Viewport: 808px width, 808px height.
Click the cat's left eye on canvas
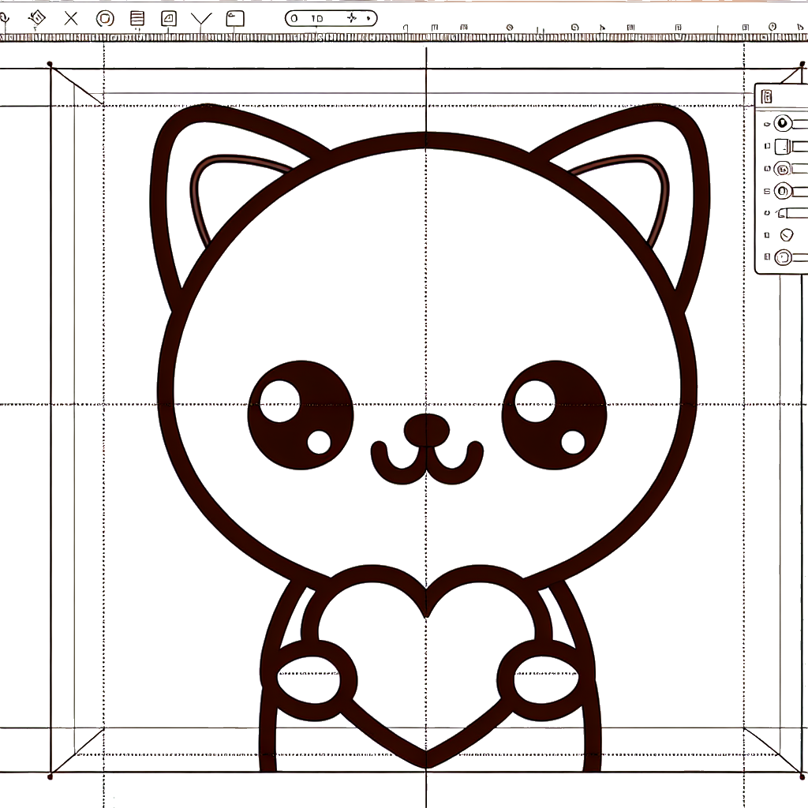300,414
